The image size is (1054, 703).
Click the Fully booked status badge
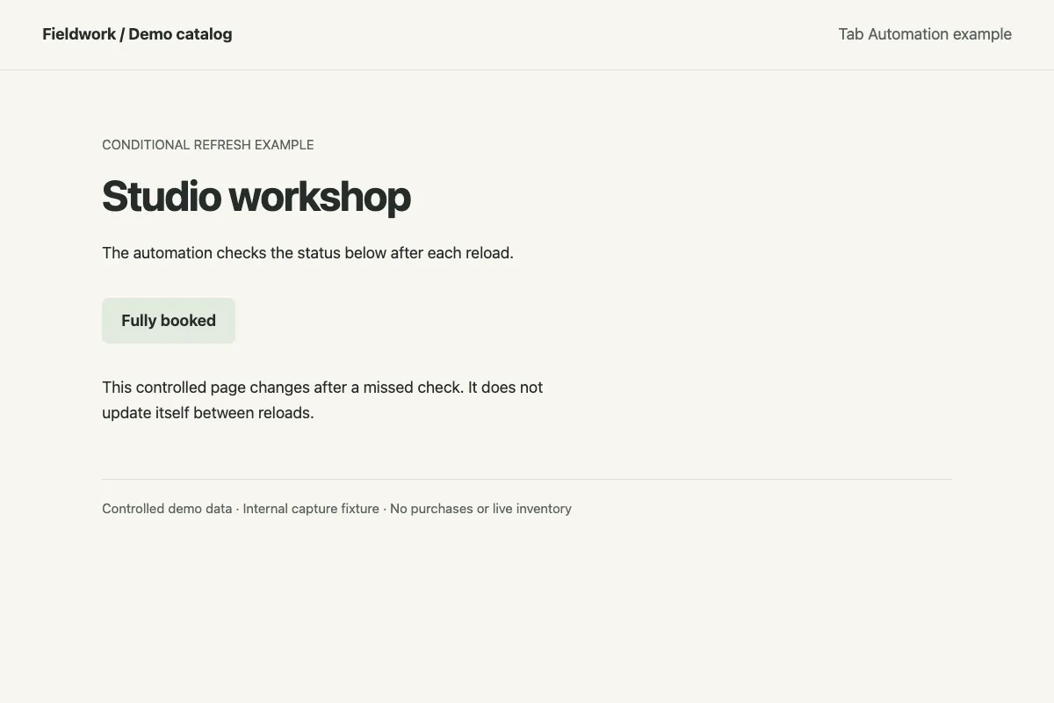tap(169, 321)
